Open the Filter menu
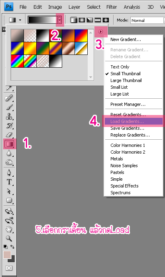This screenshot has width=165, height=277. [112, 7]
